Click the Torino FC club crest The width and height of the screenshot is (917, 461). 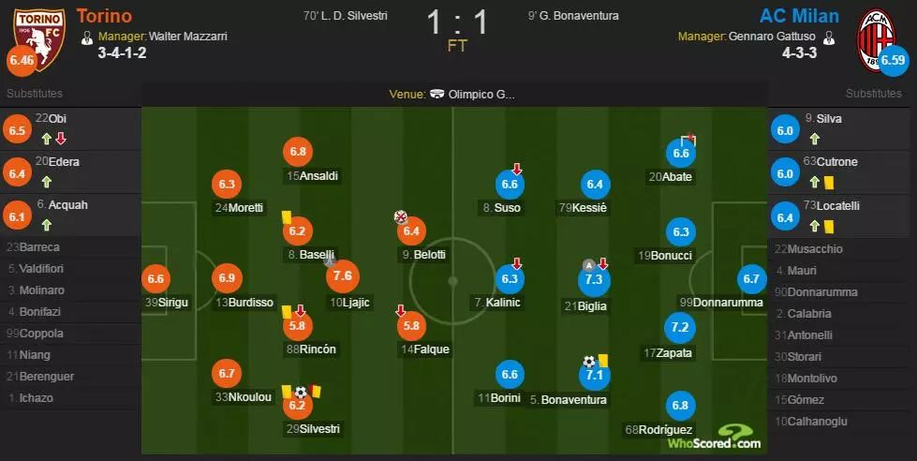[x=38, y=36]
